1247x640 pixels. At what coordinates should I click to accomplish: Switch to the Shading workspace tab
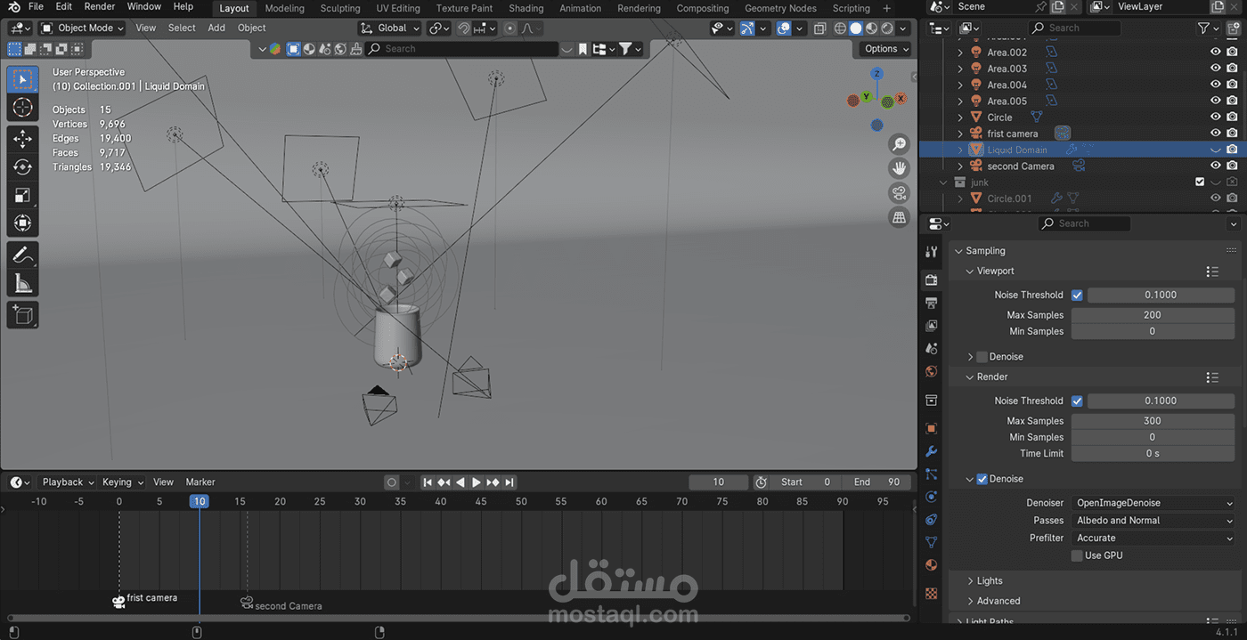pyautogui.click(x=526, y=8)
